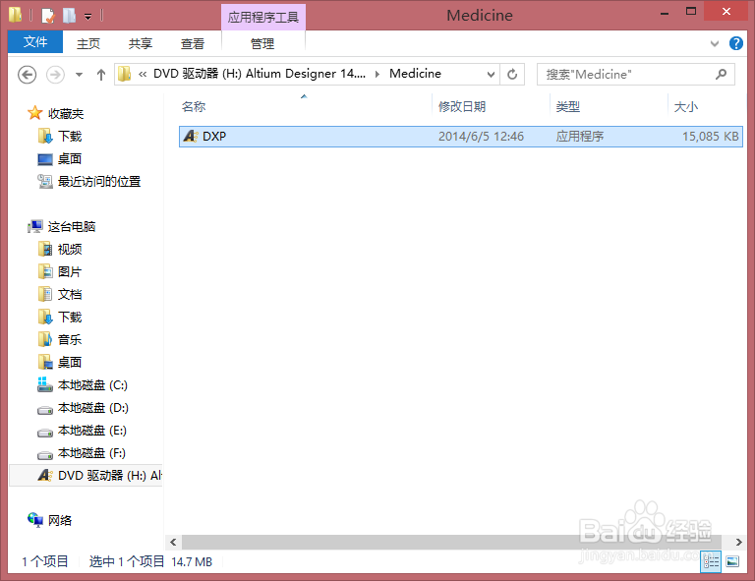Open the 管理 ribbon tab
755x581 pixels.
262,44
